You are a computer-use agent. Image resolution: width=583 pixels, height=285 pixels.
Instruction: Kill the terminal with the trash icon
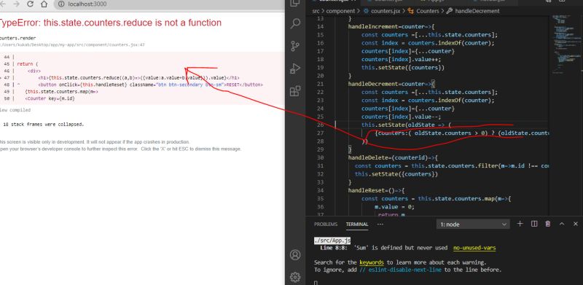tap(548, 224)
